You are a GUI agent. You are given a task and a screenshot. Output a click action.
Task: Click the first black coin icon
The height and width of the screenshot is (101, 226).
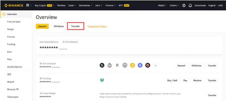point(102,65)
